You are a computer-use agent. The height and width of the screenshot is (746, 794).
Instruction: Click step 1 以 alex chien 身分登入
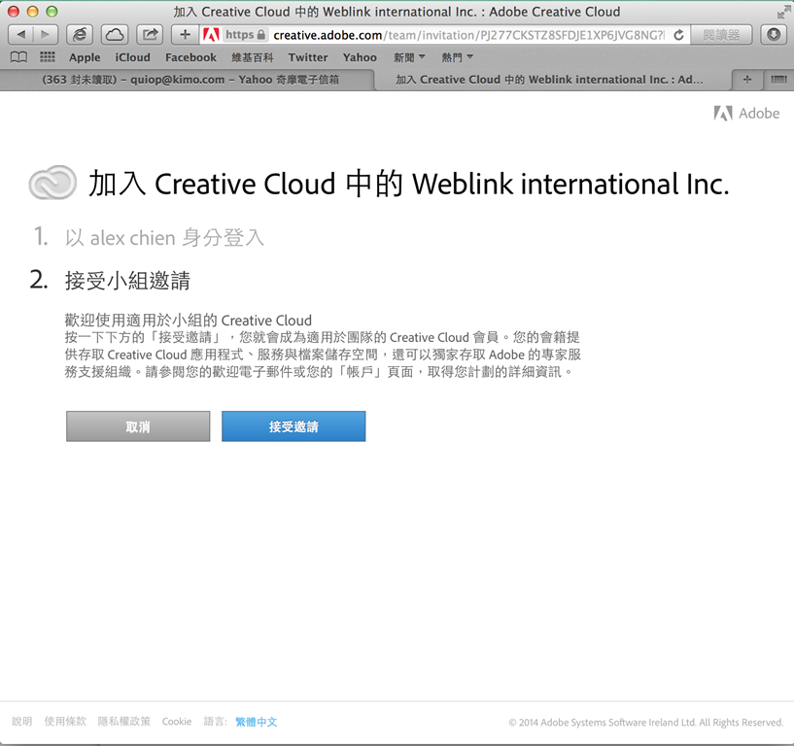pos(164,237)
